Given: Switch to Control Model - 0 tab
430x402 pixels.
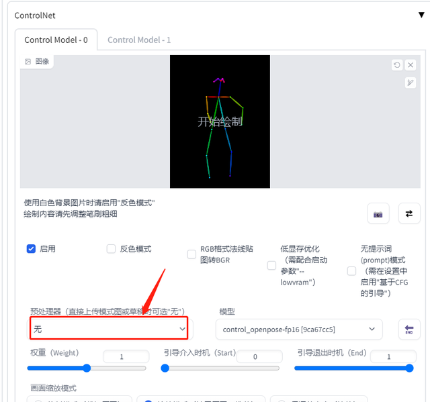Looking at the screenshot, I should pos(56,40).
